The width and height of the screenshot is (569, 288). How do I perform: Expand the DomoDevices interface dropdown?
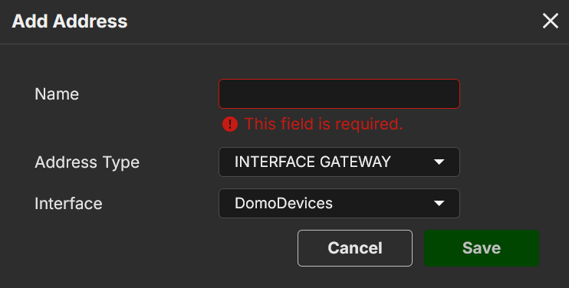pos(339,203)
